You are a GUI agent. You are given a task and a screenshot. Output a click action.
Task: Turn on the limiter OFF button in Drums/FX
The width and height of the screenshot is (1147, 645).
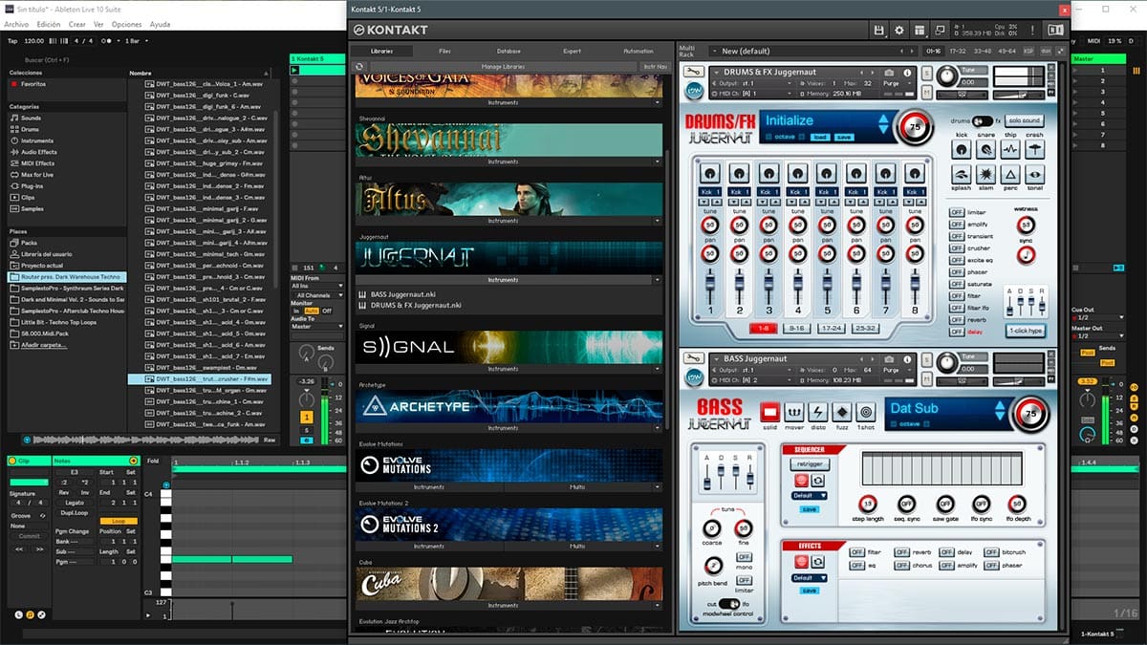coord(956,212)
